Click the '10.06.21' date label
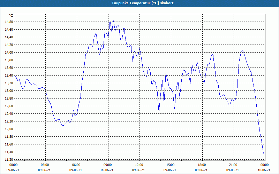This screenshot has height=174, width=279. (x=264, y=170)
